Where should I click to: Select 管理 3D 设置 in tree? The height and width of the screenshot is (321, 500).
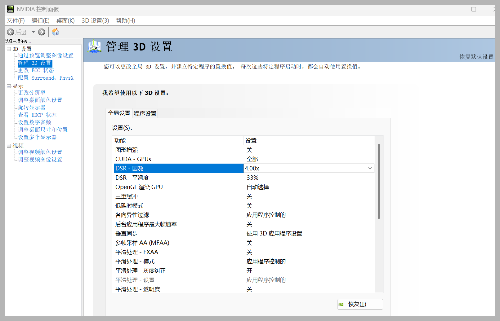point(34,63)
